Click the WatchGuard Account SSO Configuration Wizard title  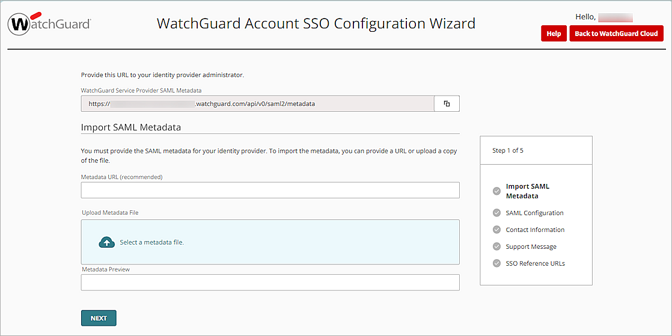[316, 23]
